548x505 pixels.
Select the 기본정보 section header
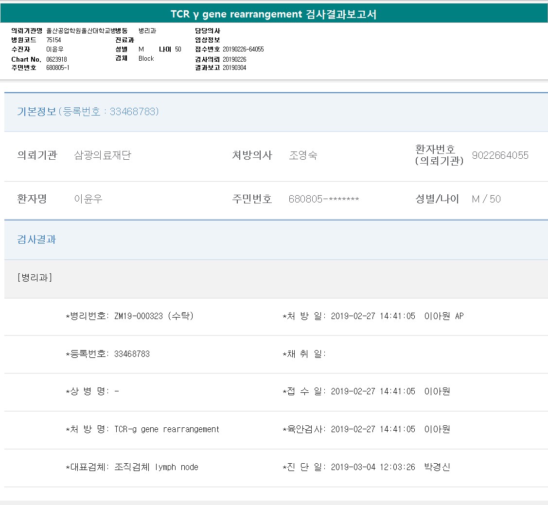point(88,112)
